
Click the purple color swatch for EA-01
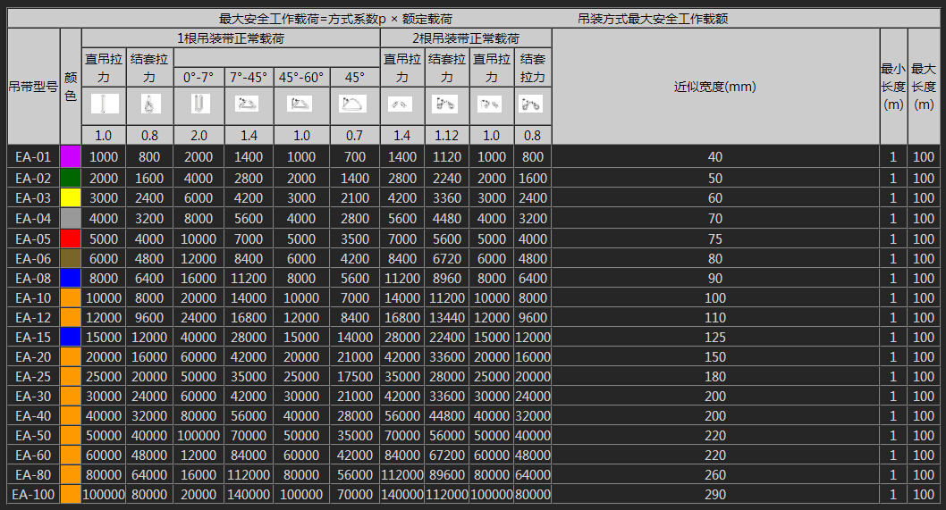[x=70, y=157]
